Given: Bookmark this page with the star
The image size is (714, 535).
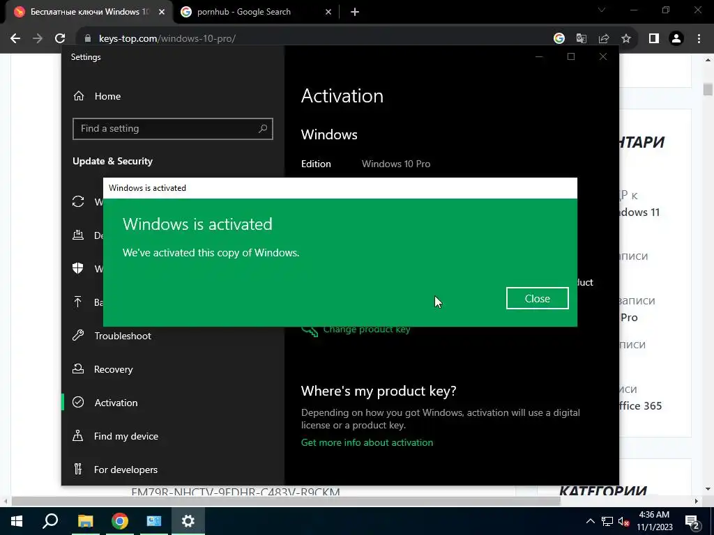Looking at the screenshot, I should pyautogui.click(x=626, y=39).
